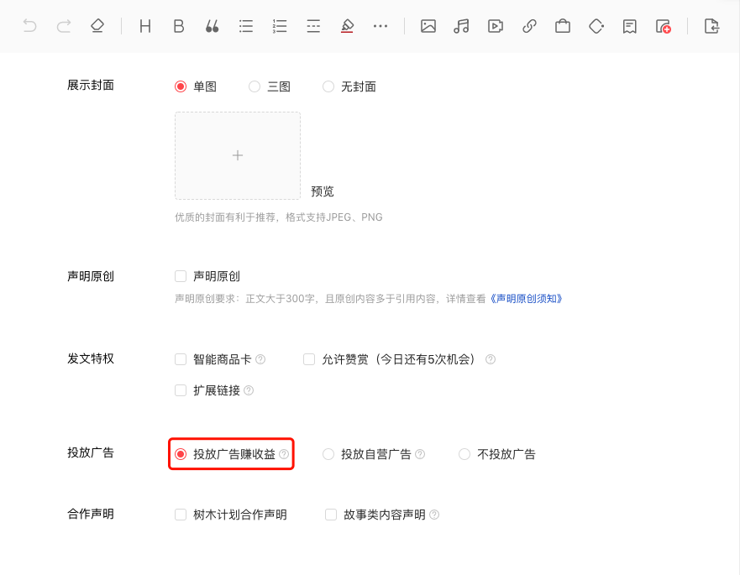Enable the 扩展链接 option
Image resolution: width=740 pixels, height=575 pixels.
pos(180,389)
